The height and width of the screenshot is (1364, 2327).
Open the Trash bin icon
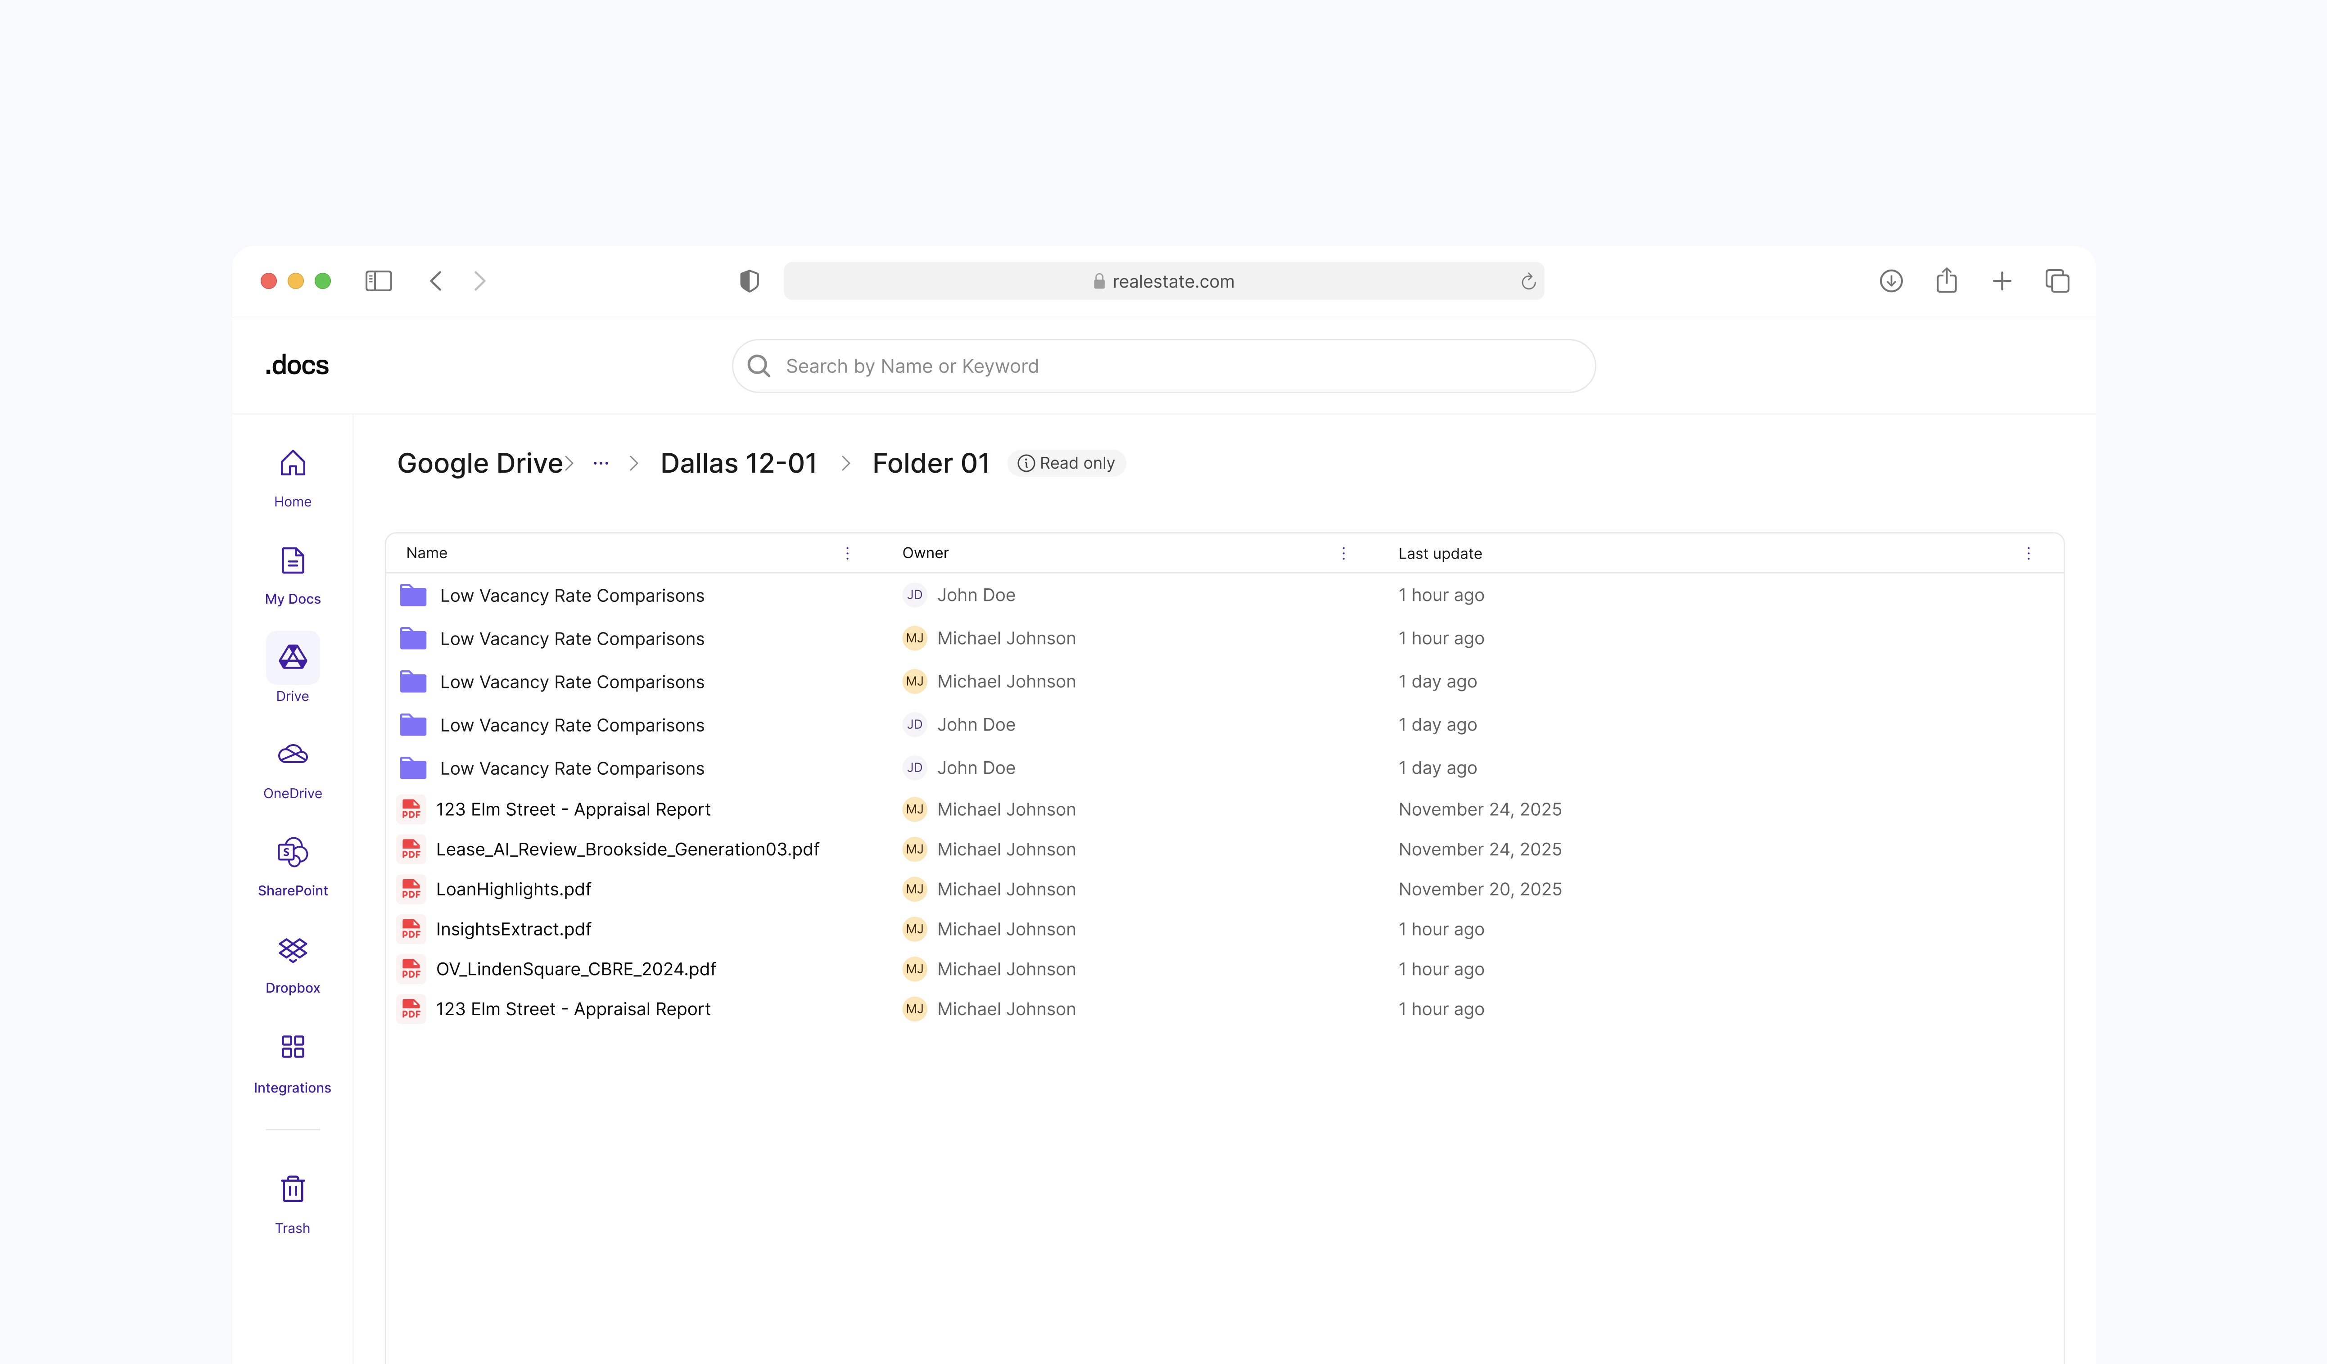pos(293,1189)
